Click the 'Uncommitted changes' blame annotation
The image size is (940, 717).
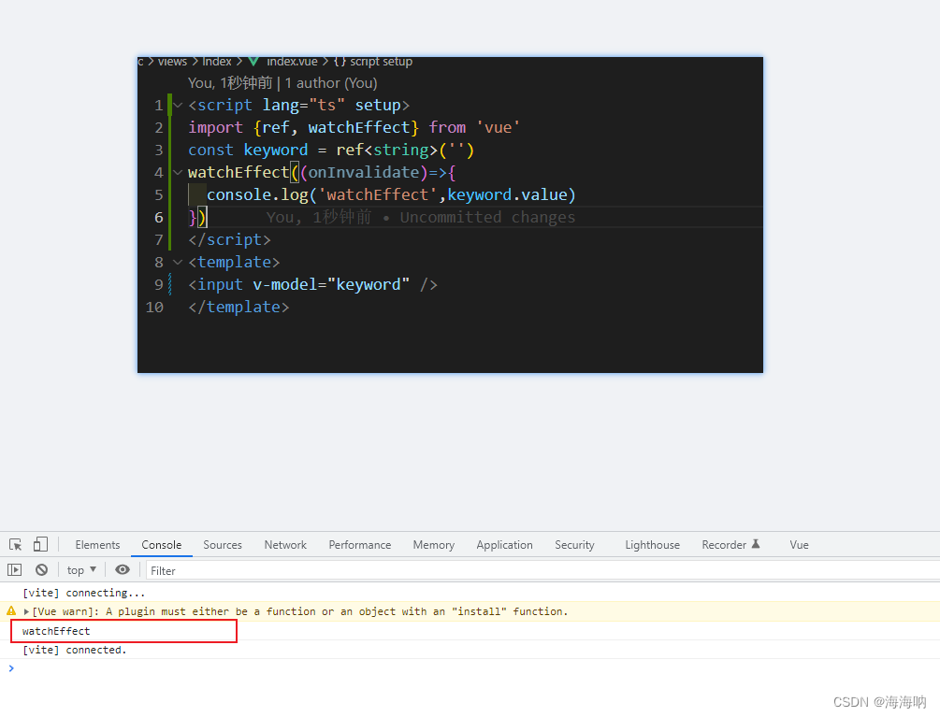click(x=487, y=218)
